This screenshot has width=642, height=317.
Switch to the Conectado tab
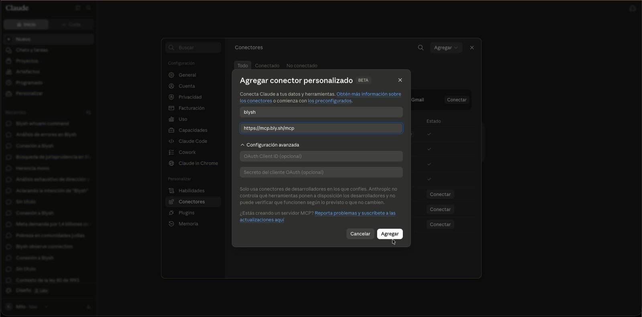pos(267,66)
